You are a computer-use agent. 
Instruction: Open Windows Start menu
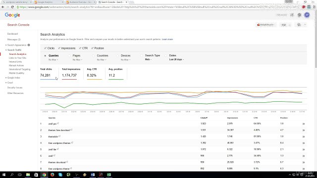click(4, 175)
